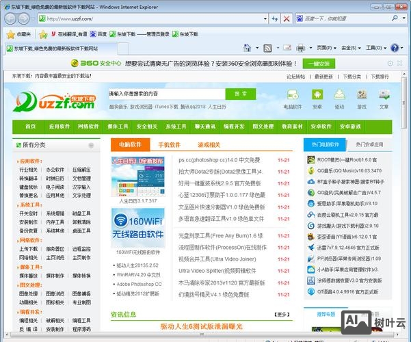Open the 更多 link in 资讯信息
411x342 pixels.
pyautogui.click(x=282, y=314)
